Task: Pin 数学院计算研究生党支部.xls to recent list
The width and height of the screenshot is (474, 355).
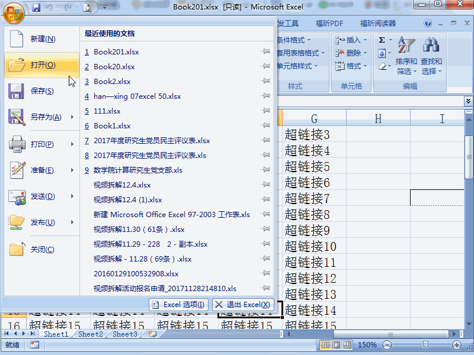Action: (x=265, y=170)
